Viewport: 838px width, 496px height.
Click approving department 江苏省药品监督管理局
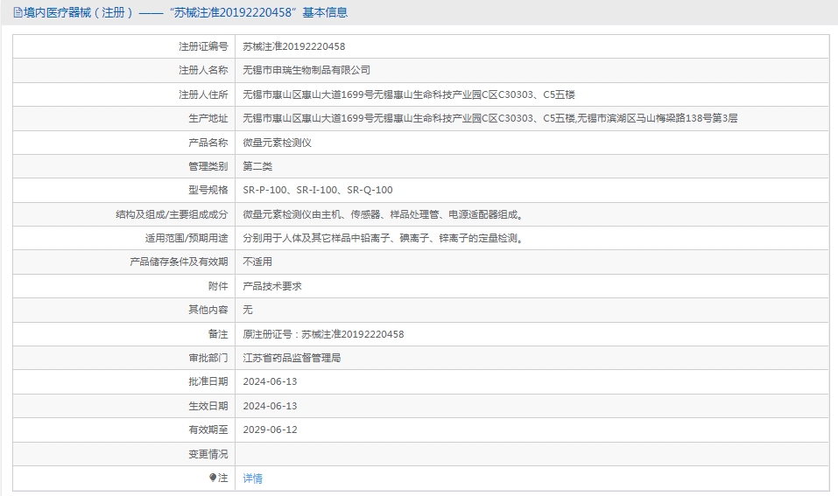292,358
